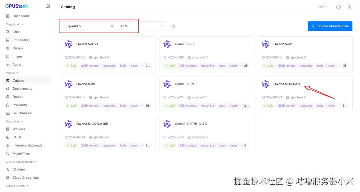Open the Routes page

tap(27, 97)
